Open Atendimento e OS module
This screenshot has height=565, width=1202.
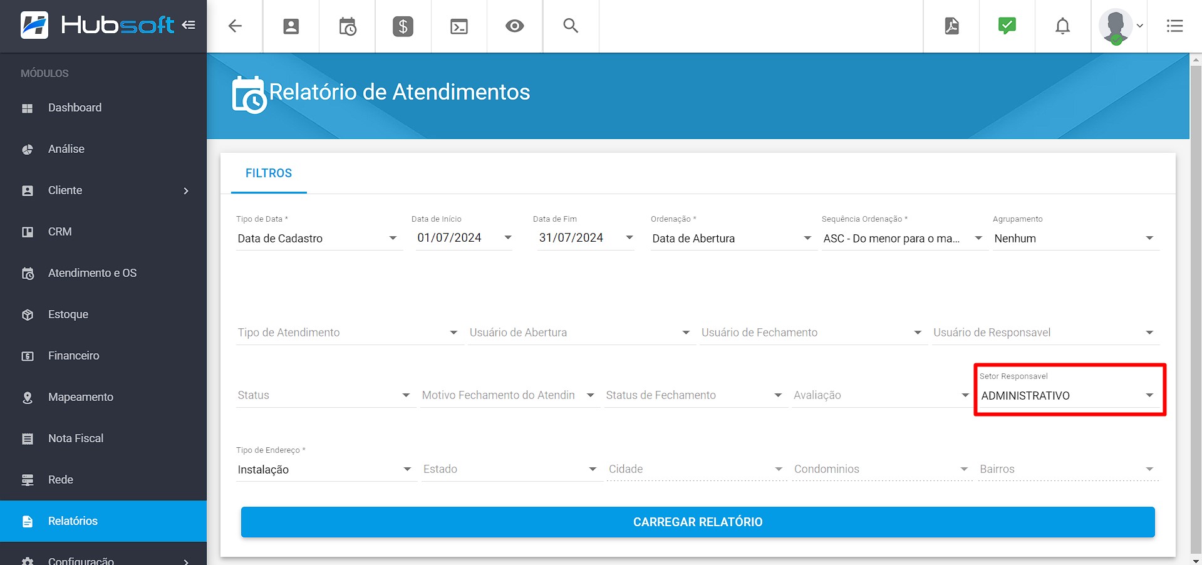92,273
